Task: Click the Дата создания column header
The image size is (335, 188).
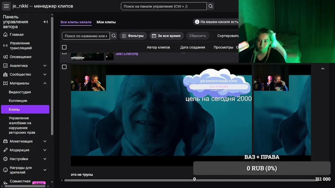Action: click(193, 47)
